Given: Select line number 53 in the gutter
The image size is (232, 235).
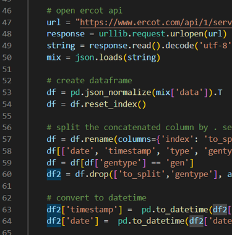Looking at the screenshot, I should point(7,93).
